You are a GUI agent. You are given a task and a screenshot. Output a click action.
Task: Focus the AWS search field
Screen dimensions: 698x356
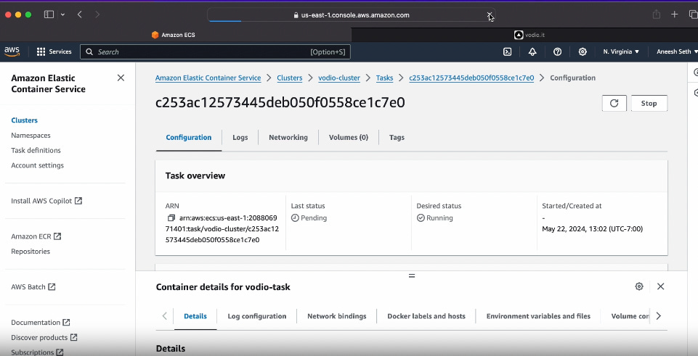click(x=215, y=51)
